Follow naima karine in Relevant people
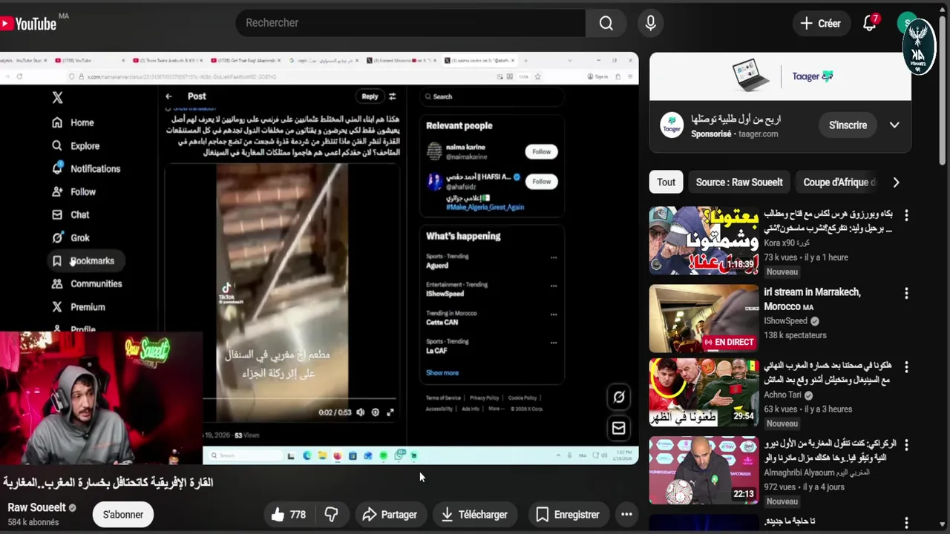Image resolution: width=950 pixels, height=534 pixels. tap(541, 151)
